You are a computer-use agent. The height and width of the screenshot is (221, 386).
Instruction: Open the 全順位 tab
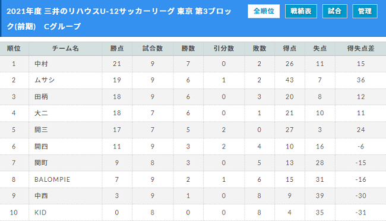coord(264,11)
